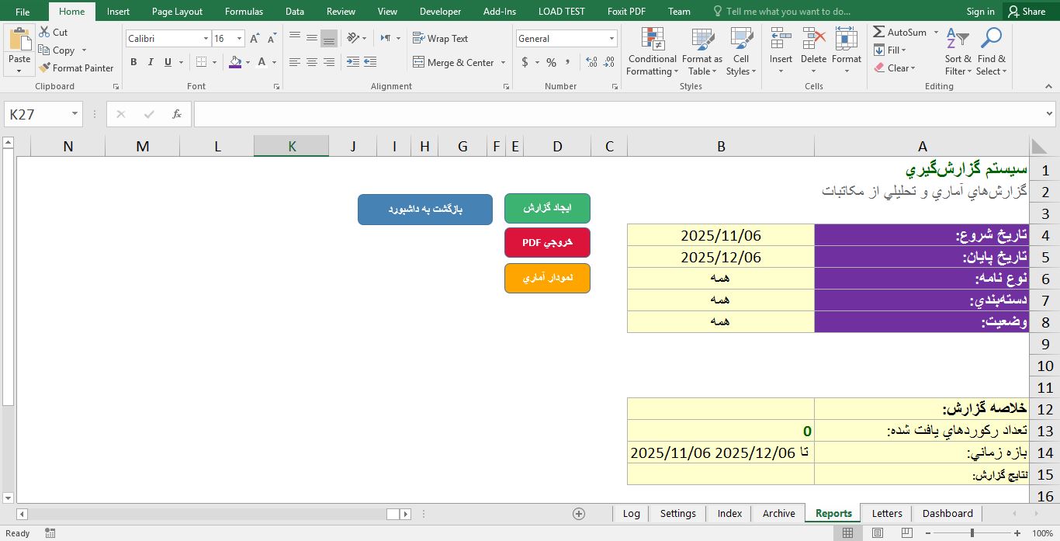Viewport: 1060px width, 541px height.
Task: Click the green ایجاد گزارش button
Action: pos(547,209)
